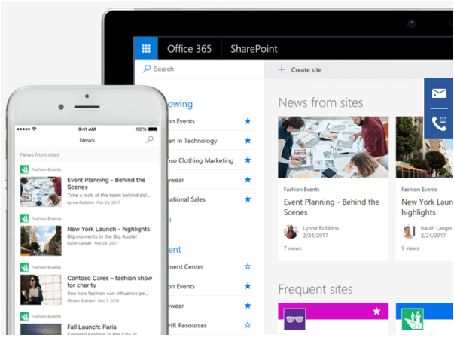Image resolution: width=454 pixels, height=338 pixels.
Task: Tap Wi-Fi indicator in phone status bar
Action: (x=34, y=129)
